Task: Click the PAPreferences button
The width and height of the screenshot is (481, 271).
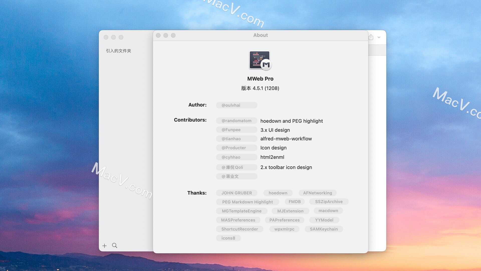Action: [x=285, y=220]
